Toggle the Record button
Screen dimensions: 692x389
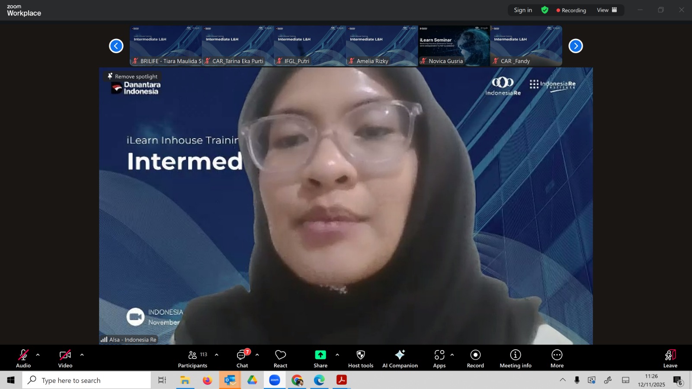475,358
